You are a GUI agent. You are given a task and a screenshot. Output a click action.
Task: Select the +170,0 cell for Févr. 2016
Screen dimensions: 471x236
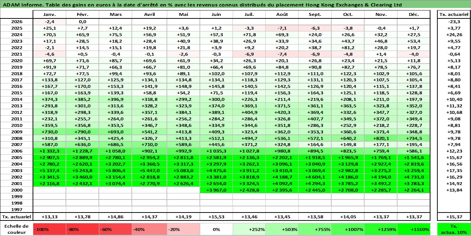(x=82, y=87)
